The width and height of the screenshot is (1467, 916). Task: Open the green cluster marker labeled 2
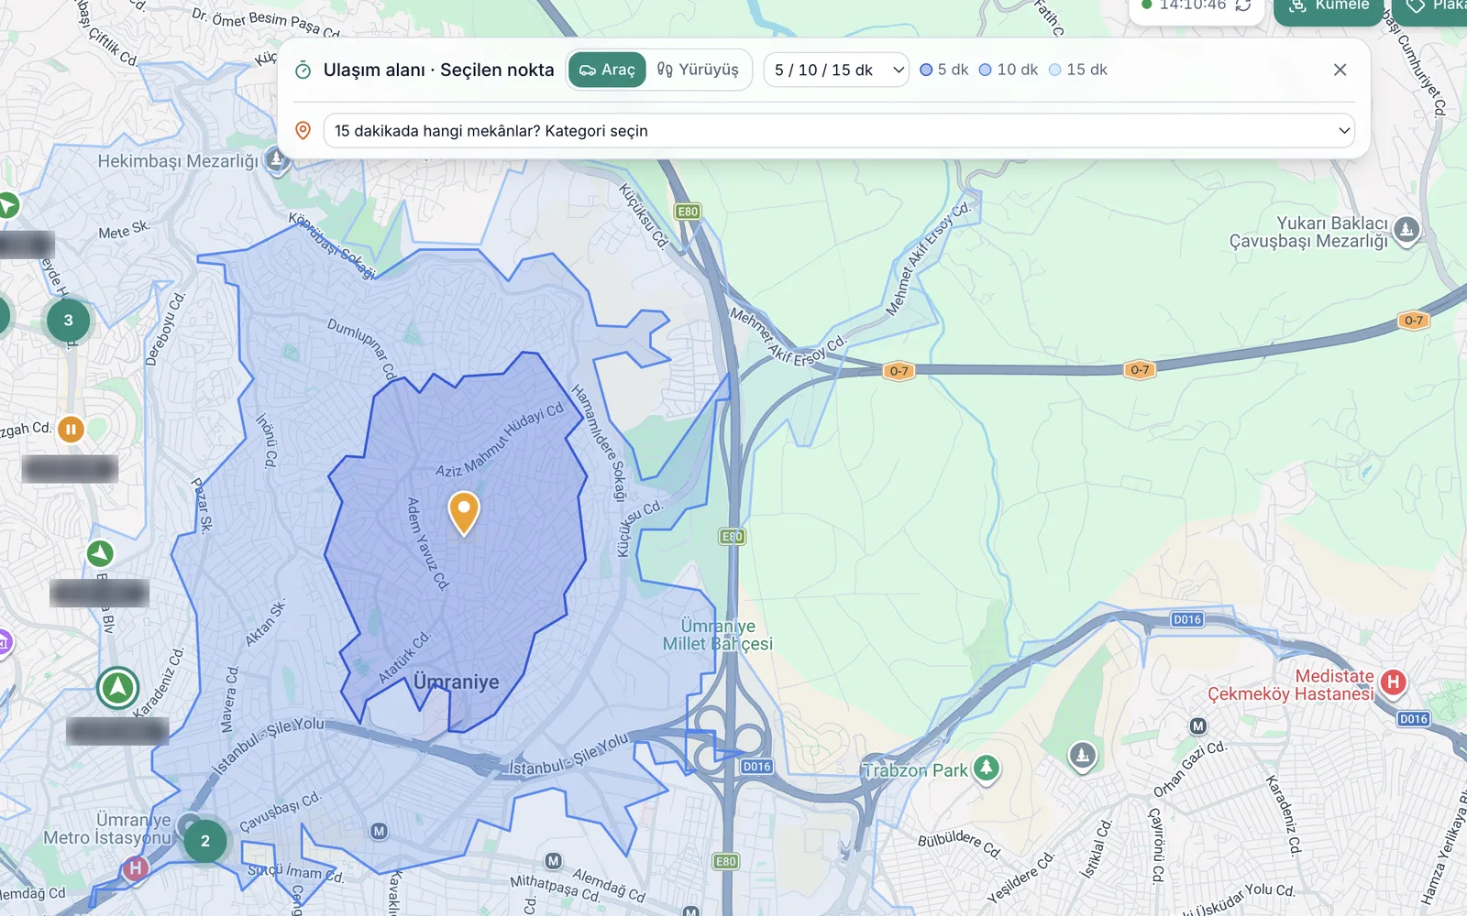(x=205, y=841)
